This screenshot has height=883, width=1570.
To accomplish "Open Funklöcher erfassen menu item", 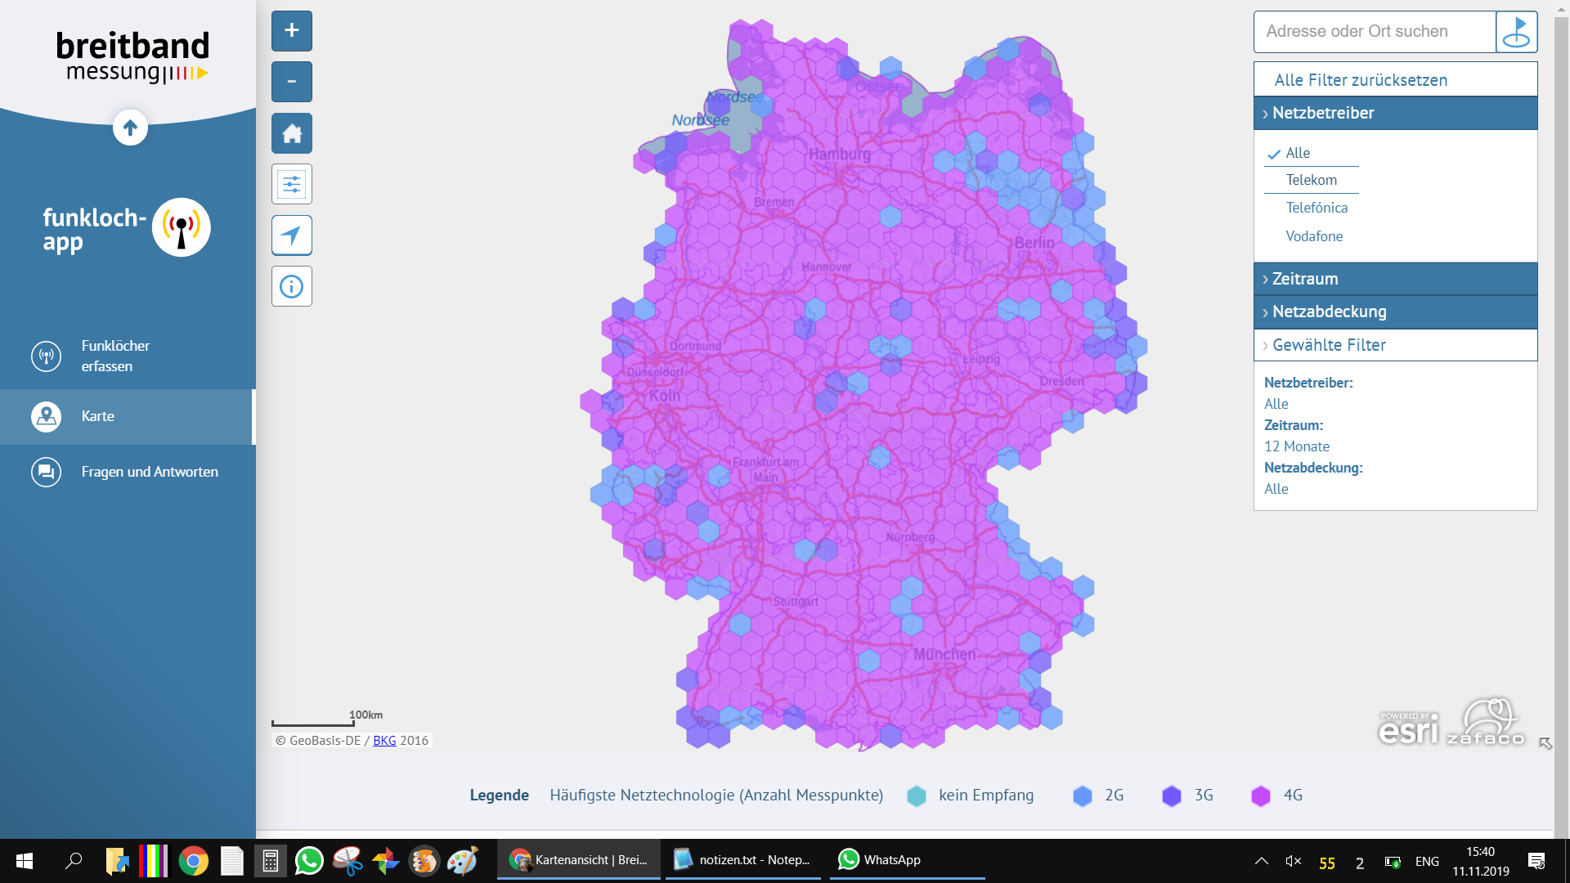I will point(114,356).
